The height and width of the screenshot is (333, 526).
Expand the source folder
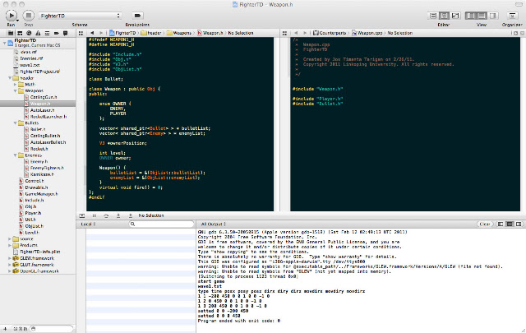(x=10, y=239)
